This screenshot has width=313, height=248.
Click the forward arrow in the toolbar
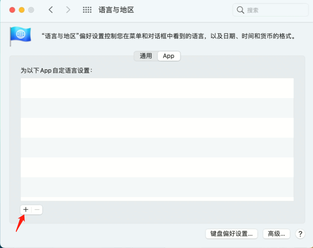point(68,9)
